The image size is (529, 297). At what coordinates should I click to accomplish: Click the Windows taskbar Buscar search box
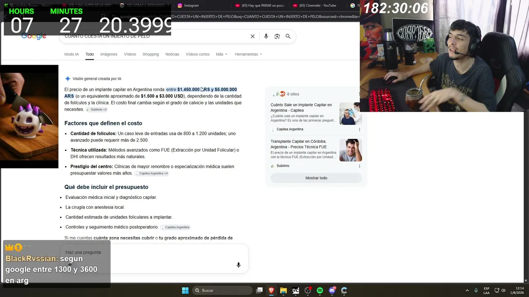coord(222,290)
